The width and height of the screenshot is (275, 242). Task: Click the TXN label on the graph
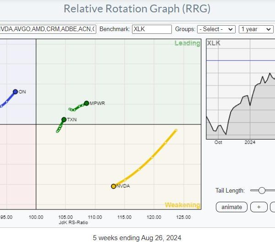(x=72, y=119)
